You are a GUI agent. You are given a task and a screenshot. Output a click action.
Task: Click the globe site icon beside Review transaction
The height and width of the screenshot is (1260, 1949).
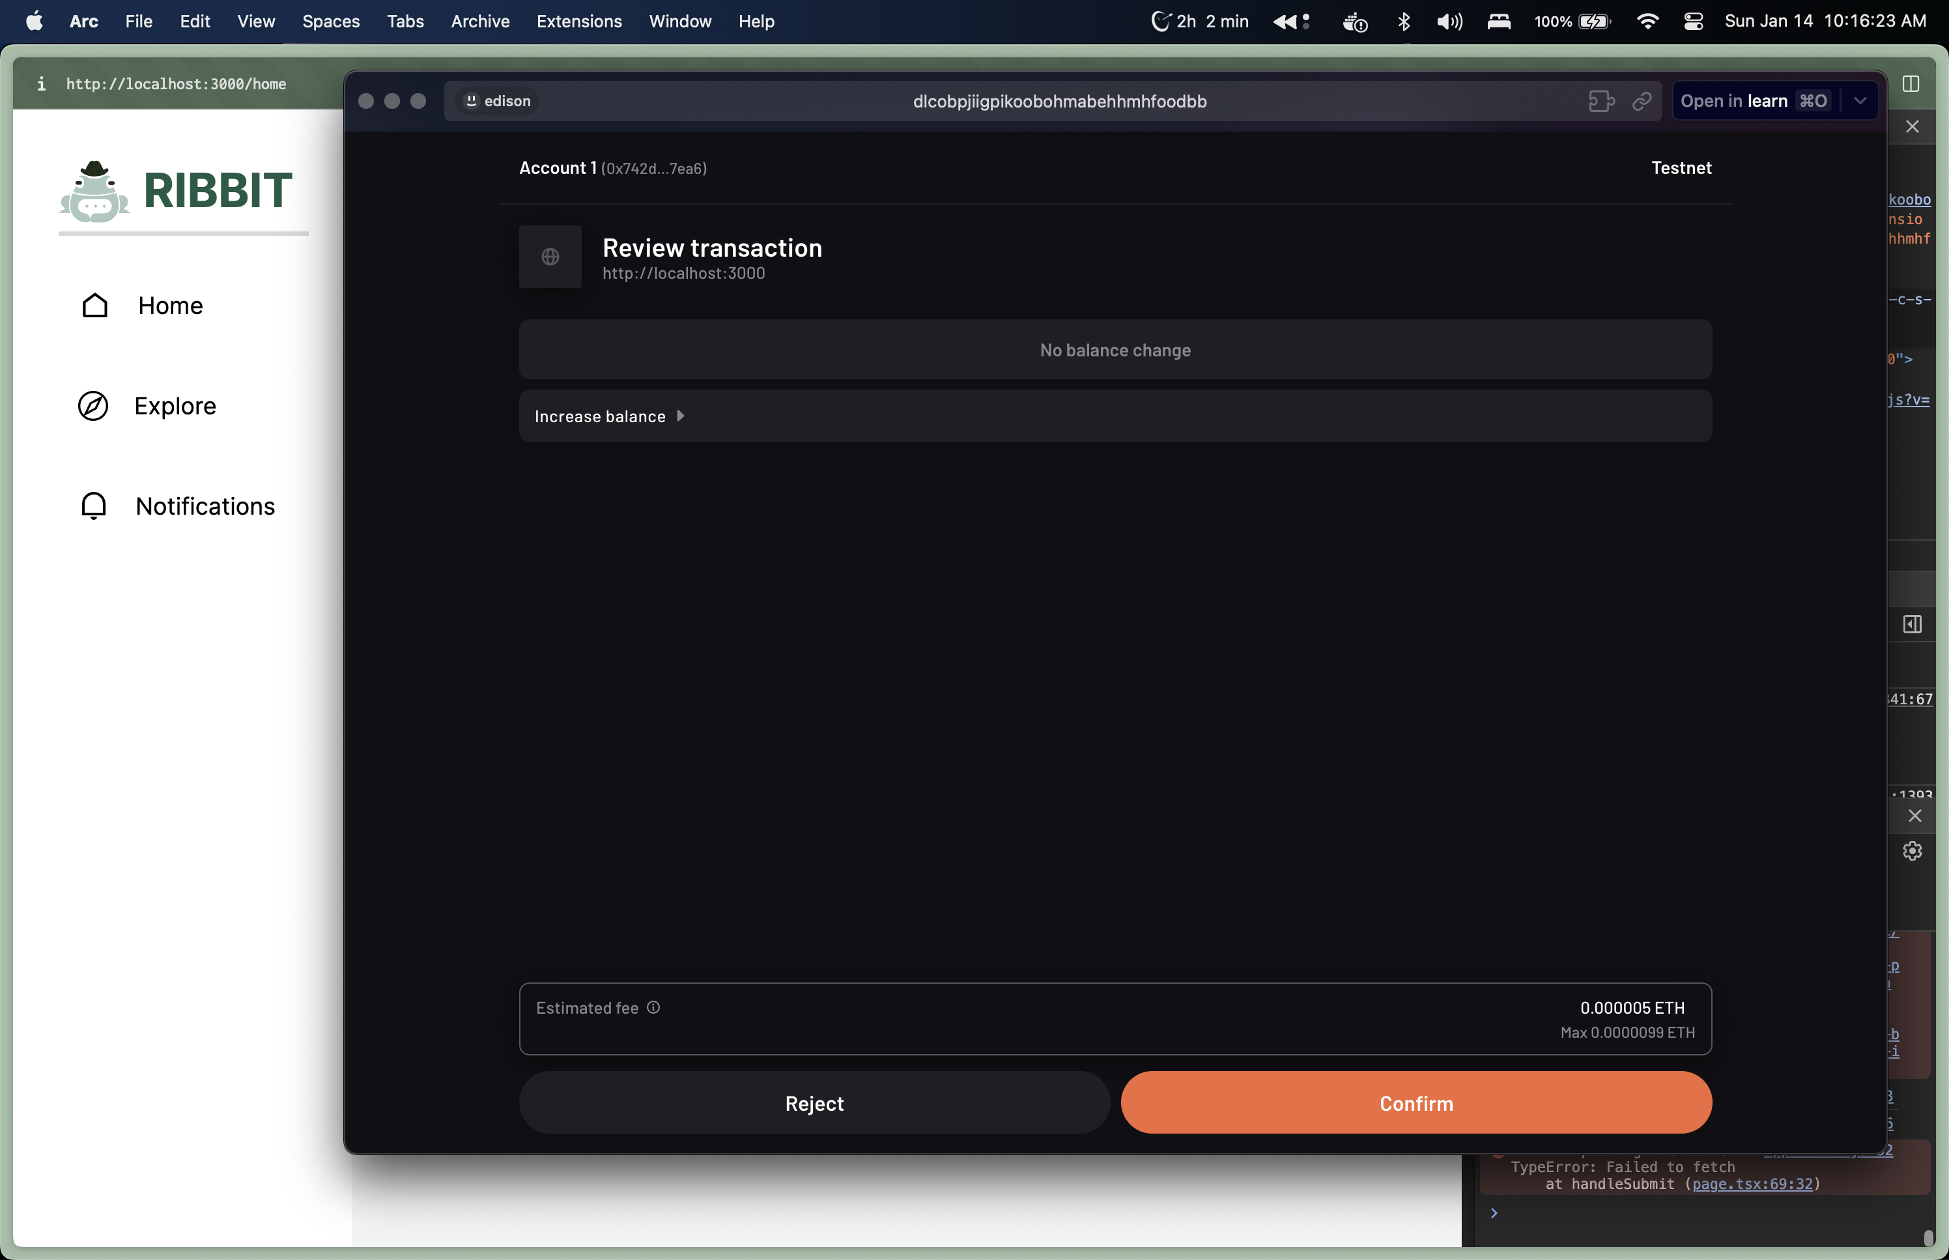coord(550,257)
